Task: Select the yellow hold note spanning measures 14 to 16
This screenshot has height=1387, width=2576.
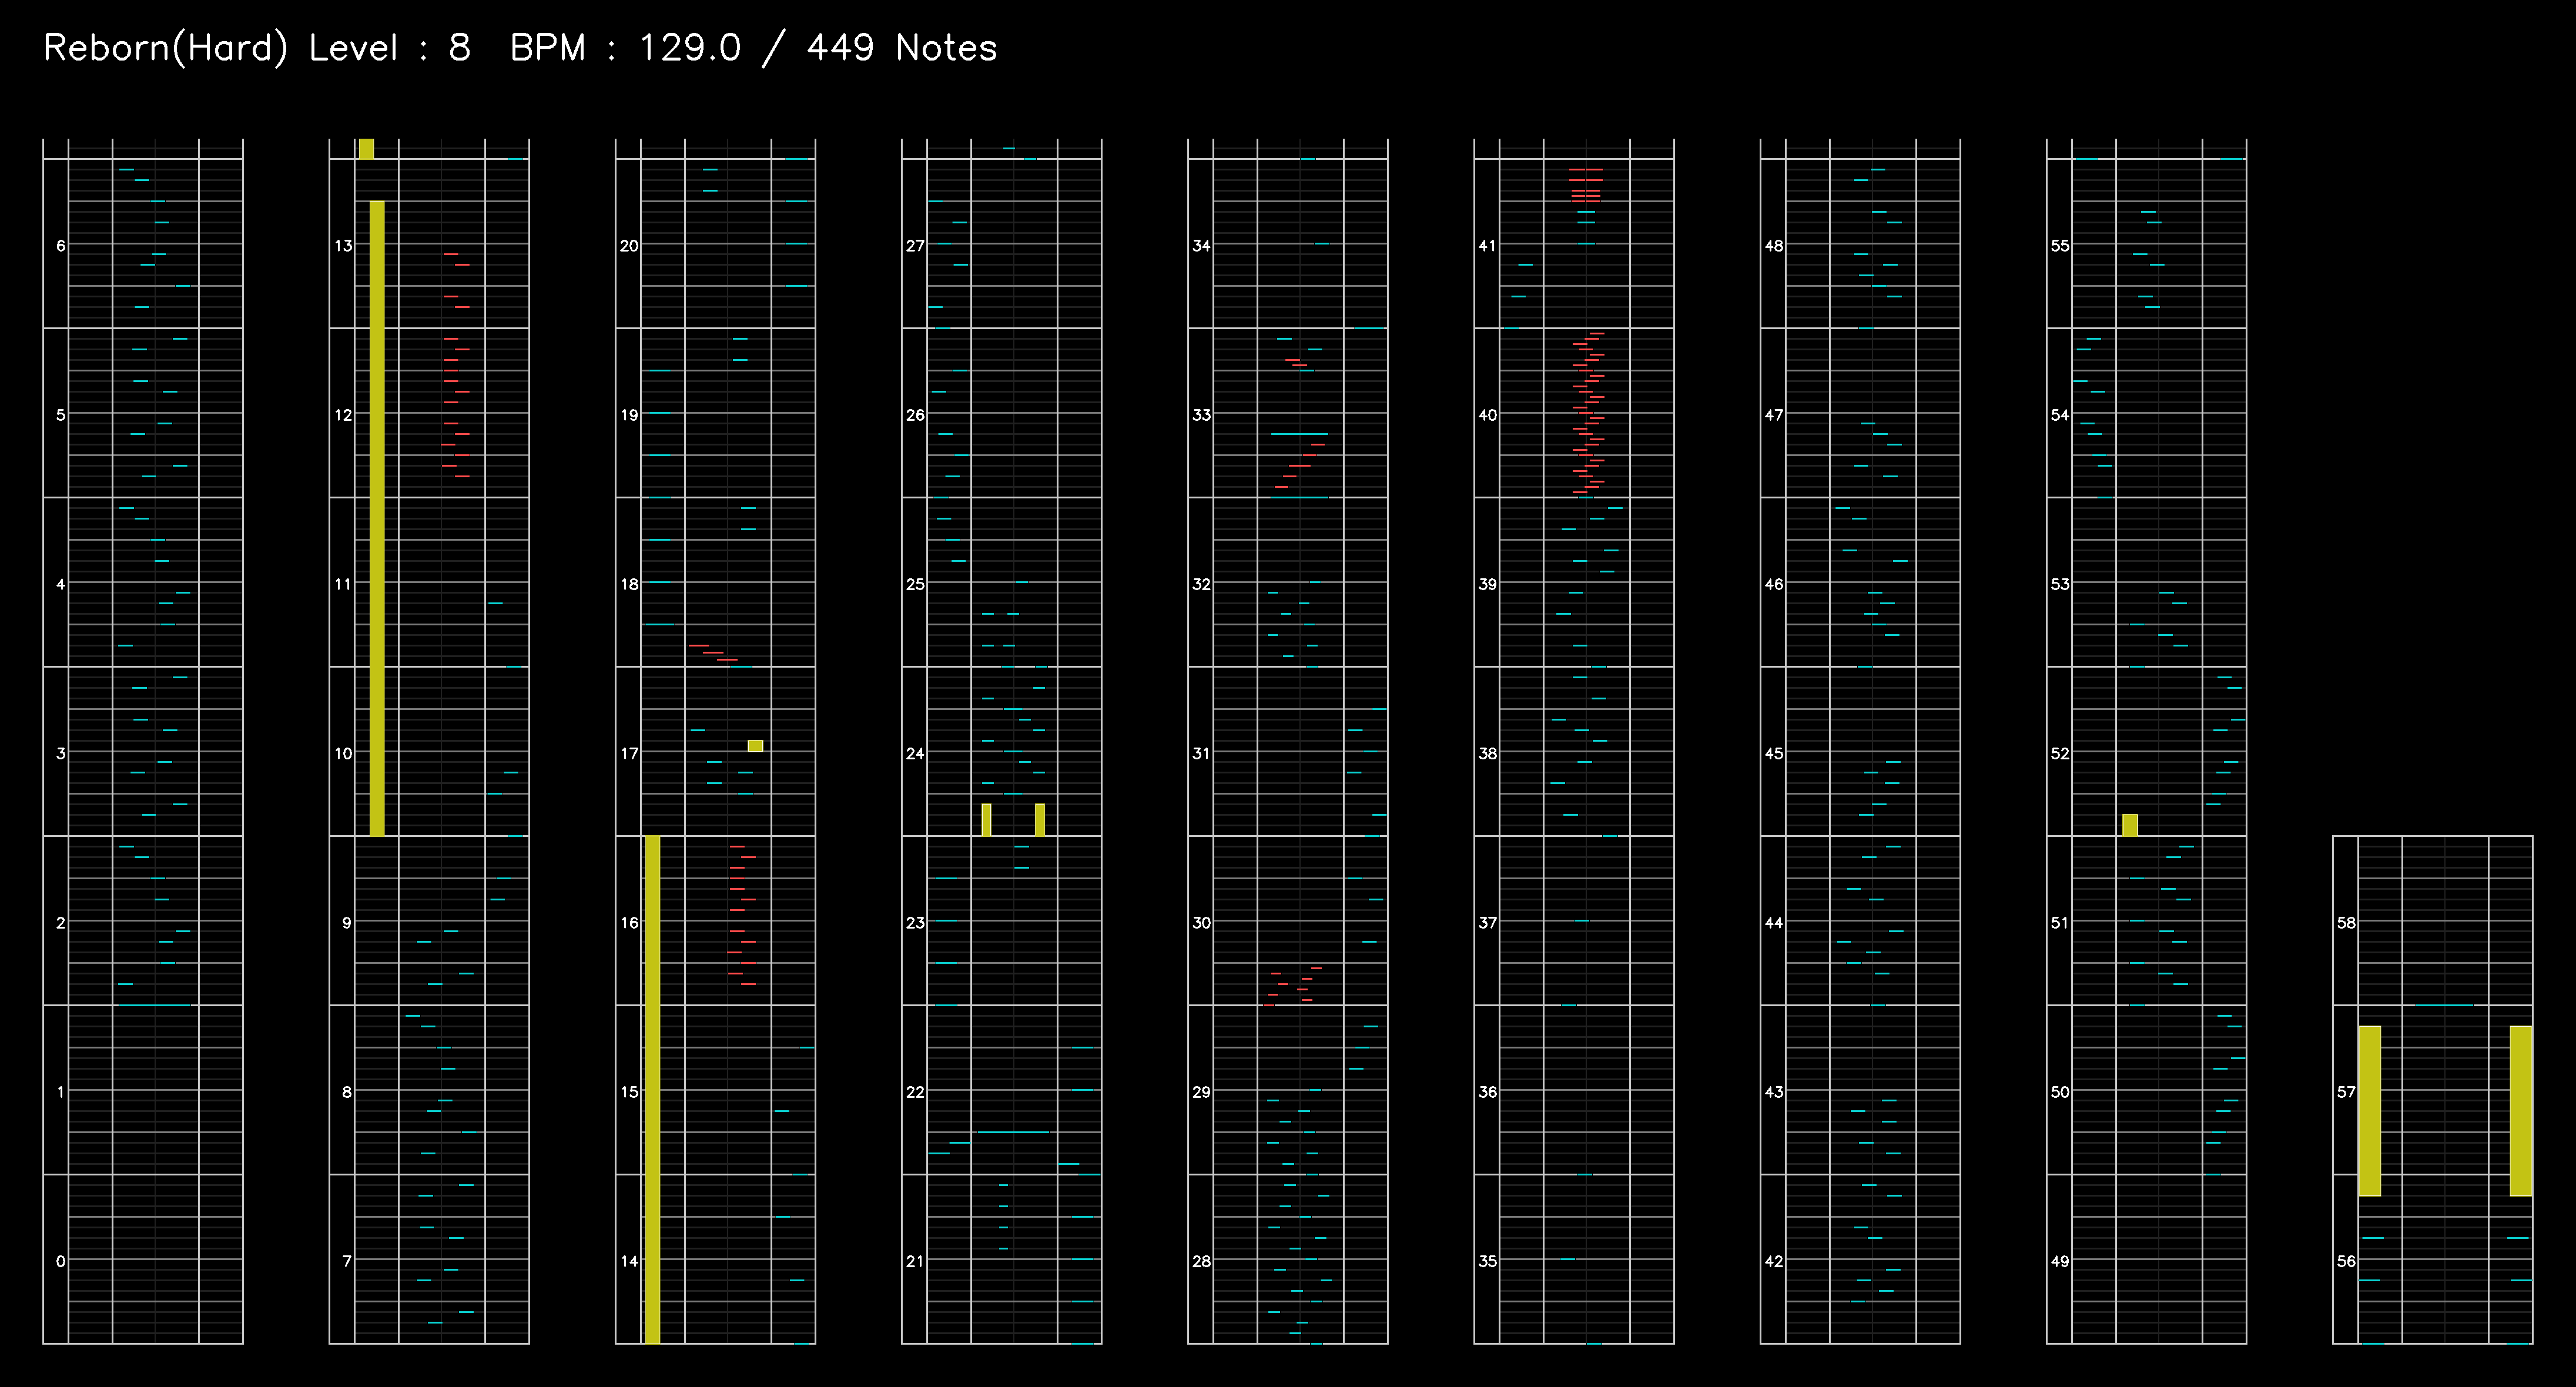Action: 652,1089
